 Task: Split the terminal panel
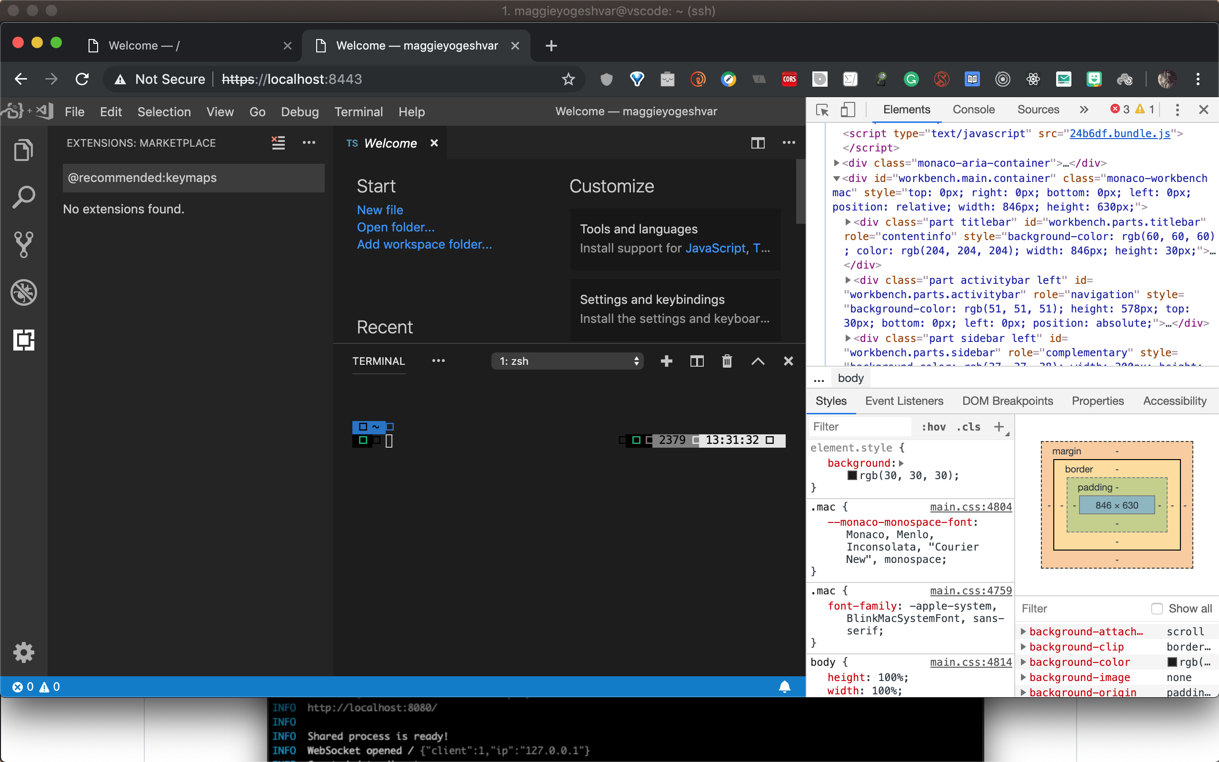697,361
